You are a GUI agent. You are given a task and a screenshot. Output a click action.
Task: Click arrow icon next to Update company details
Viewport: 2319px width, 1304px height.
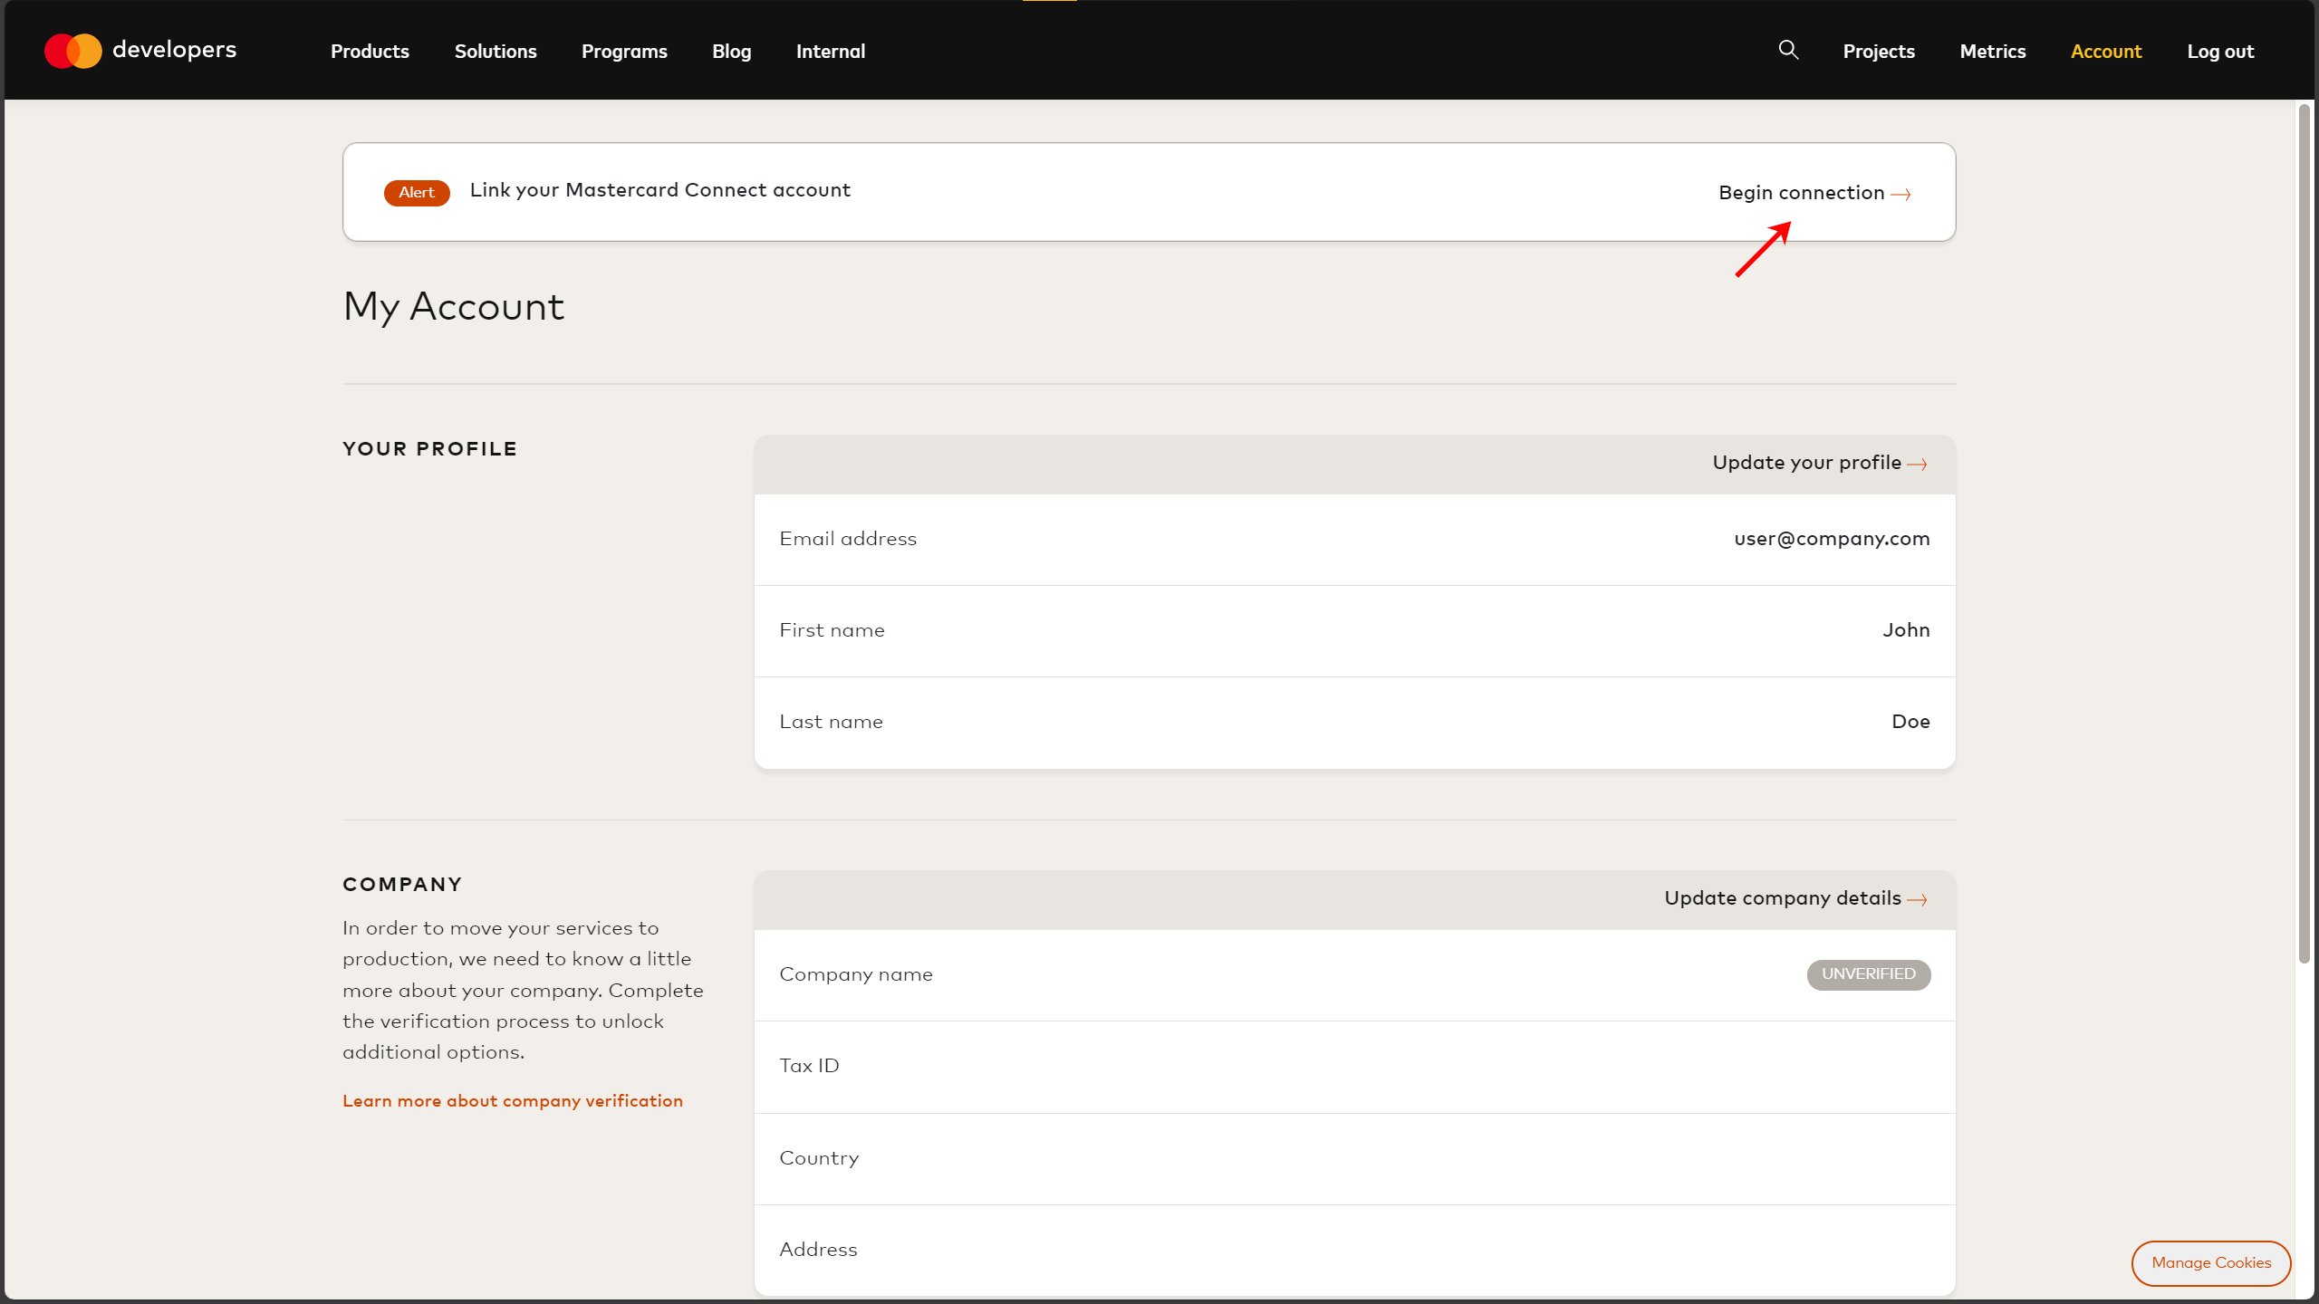pos(1917,900)
